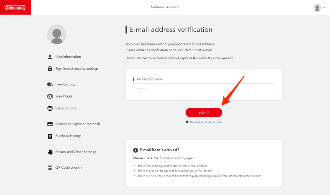The width and height of the screenshot is (330, 195).
Task: Open the account dropdown arrow at top right
Action: 324,7
